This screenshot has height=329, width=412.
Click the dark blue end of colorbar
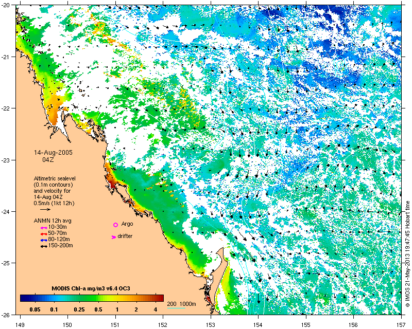(x=24, y=298)
